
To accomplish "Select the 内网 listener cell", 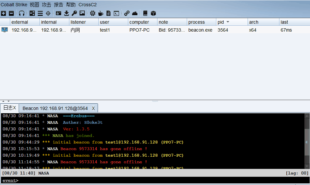I will coord(75,30).
